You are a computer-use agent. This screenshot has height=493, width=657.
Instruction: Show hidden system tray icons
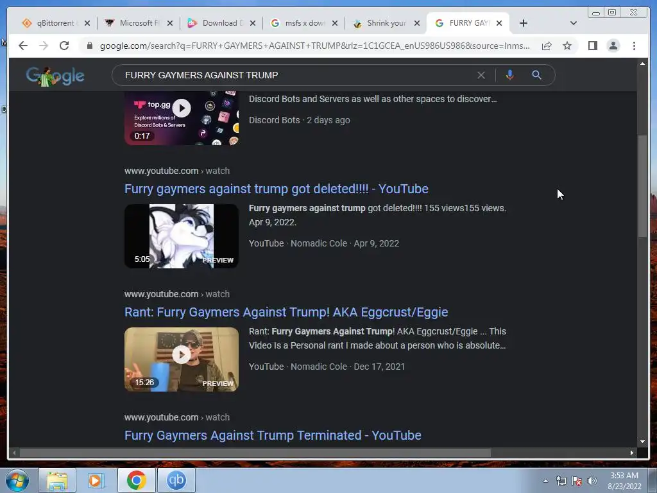(545, 481)
